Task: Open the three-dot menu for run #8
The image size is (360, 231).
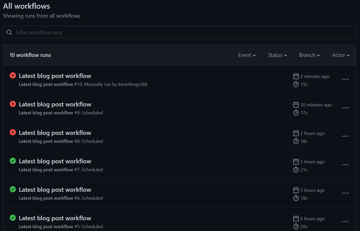Action: point(345,136)
